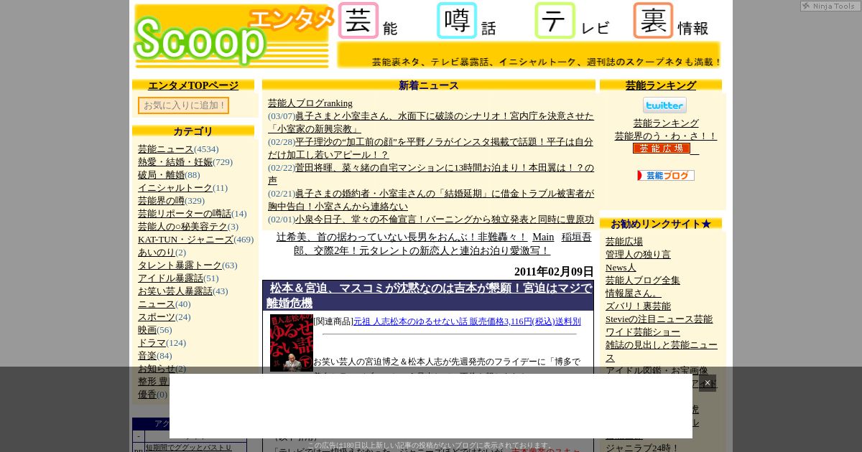Open the ゆるせない話 book thumbnail
The height and width of the screenshot is (452, 862).
coord(291,343)
